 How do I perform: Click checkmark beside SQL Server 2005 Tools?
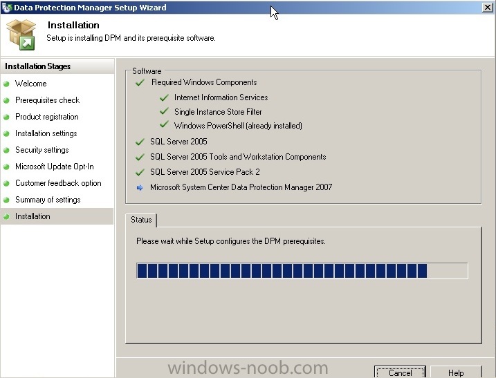(140, 157)
